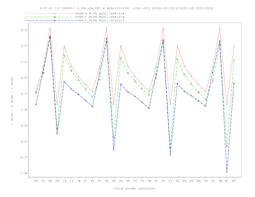255x197 pixels.
Task: Click x-axis tick label 57
Action: pyautogui.click(x=170, y=181)
